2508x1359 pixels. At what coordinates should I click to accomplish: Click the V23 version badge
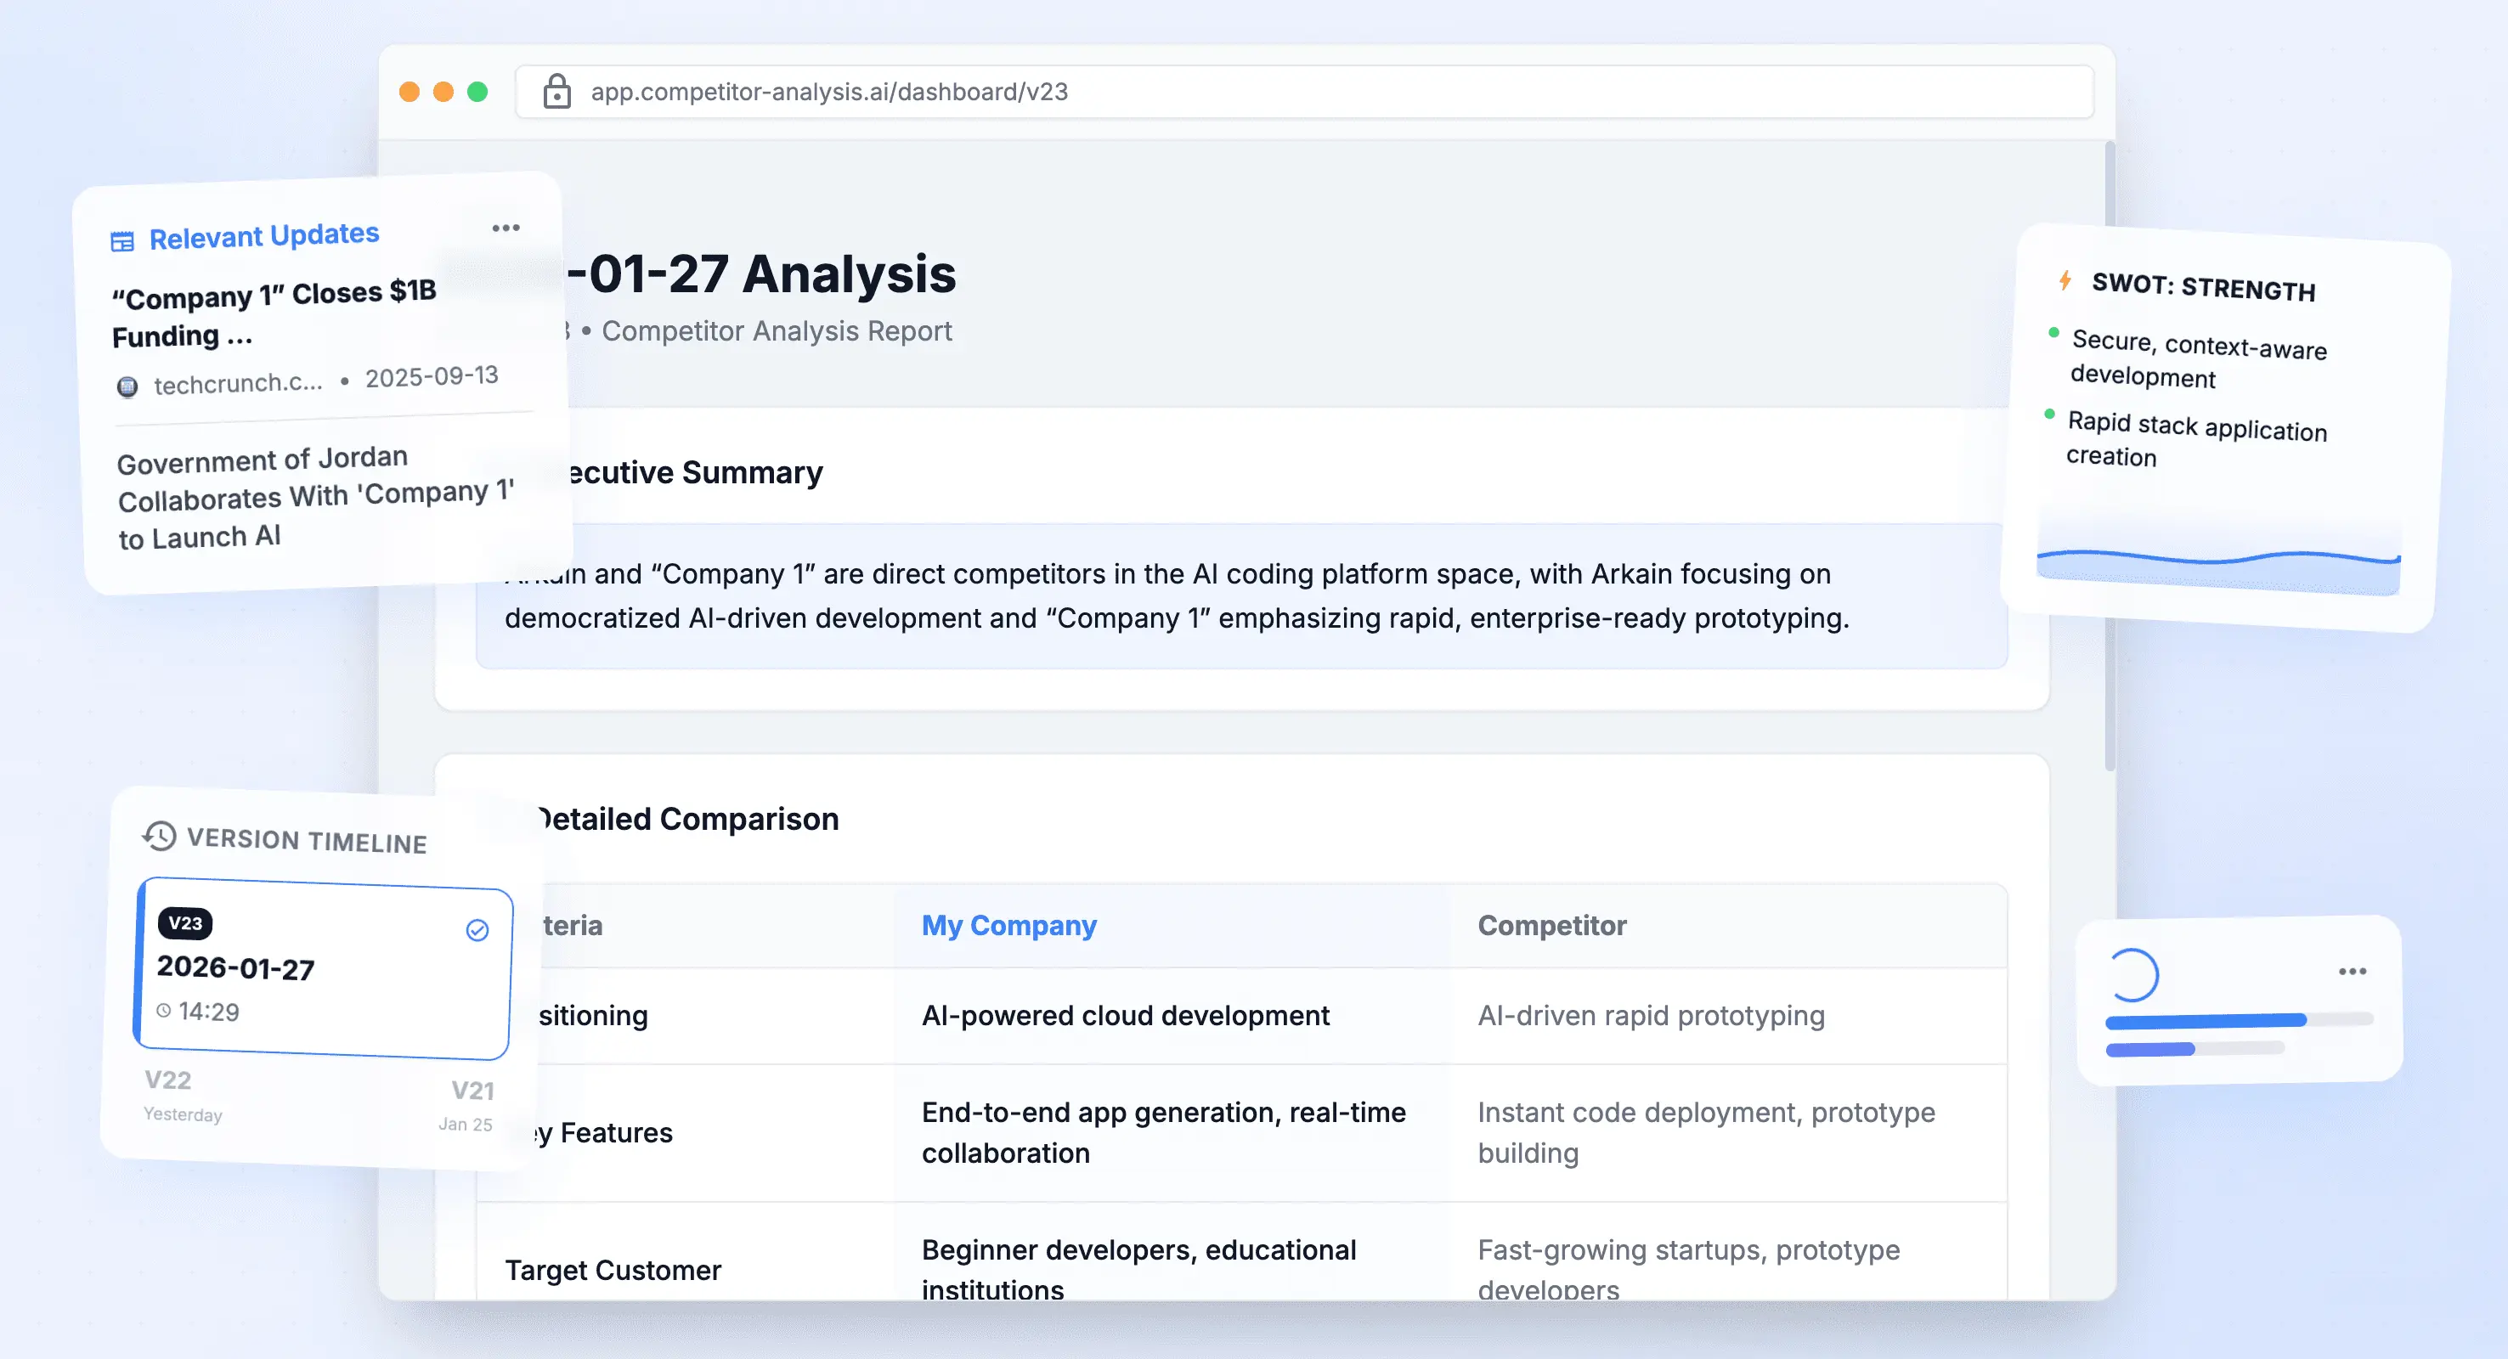185,923
